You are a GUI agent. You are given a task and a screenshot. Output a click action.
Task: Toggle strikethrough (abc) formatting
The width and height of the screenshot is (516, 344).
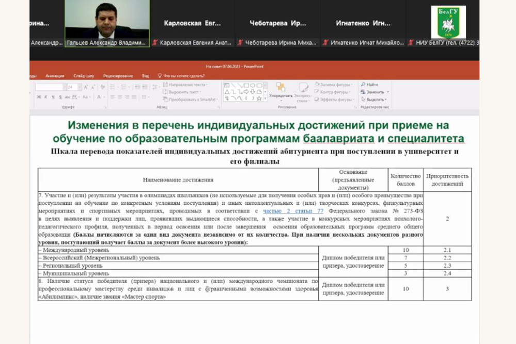click(x=66, y=97)
